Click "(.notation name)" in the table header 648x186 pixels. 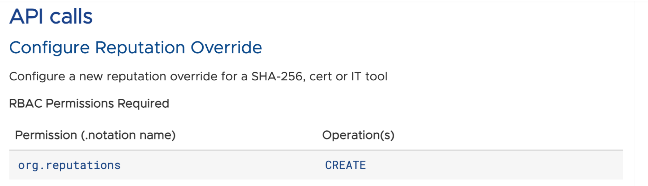point(128,135)
